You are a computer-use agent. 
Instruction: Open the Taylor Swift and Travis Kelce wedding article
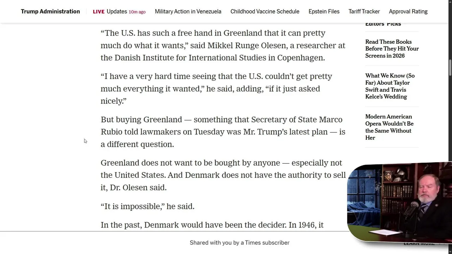(x=390, y=86)
